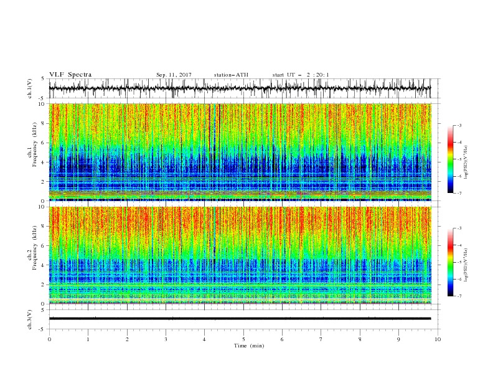Image resolution: width=493 pixels, height=381 pixels.
Task: Click the "6" minute tick on time axis
Action: point(282,339)
